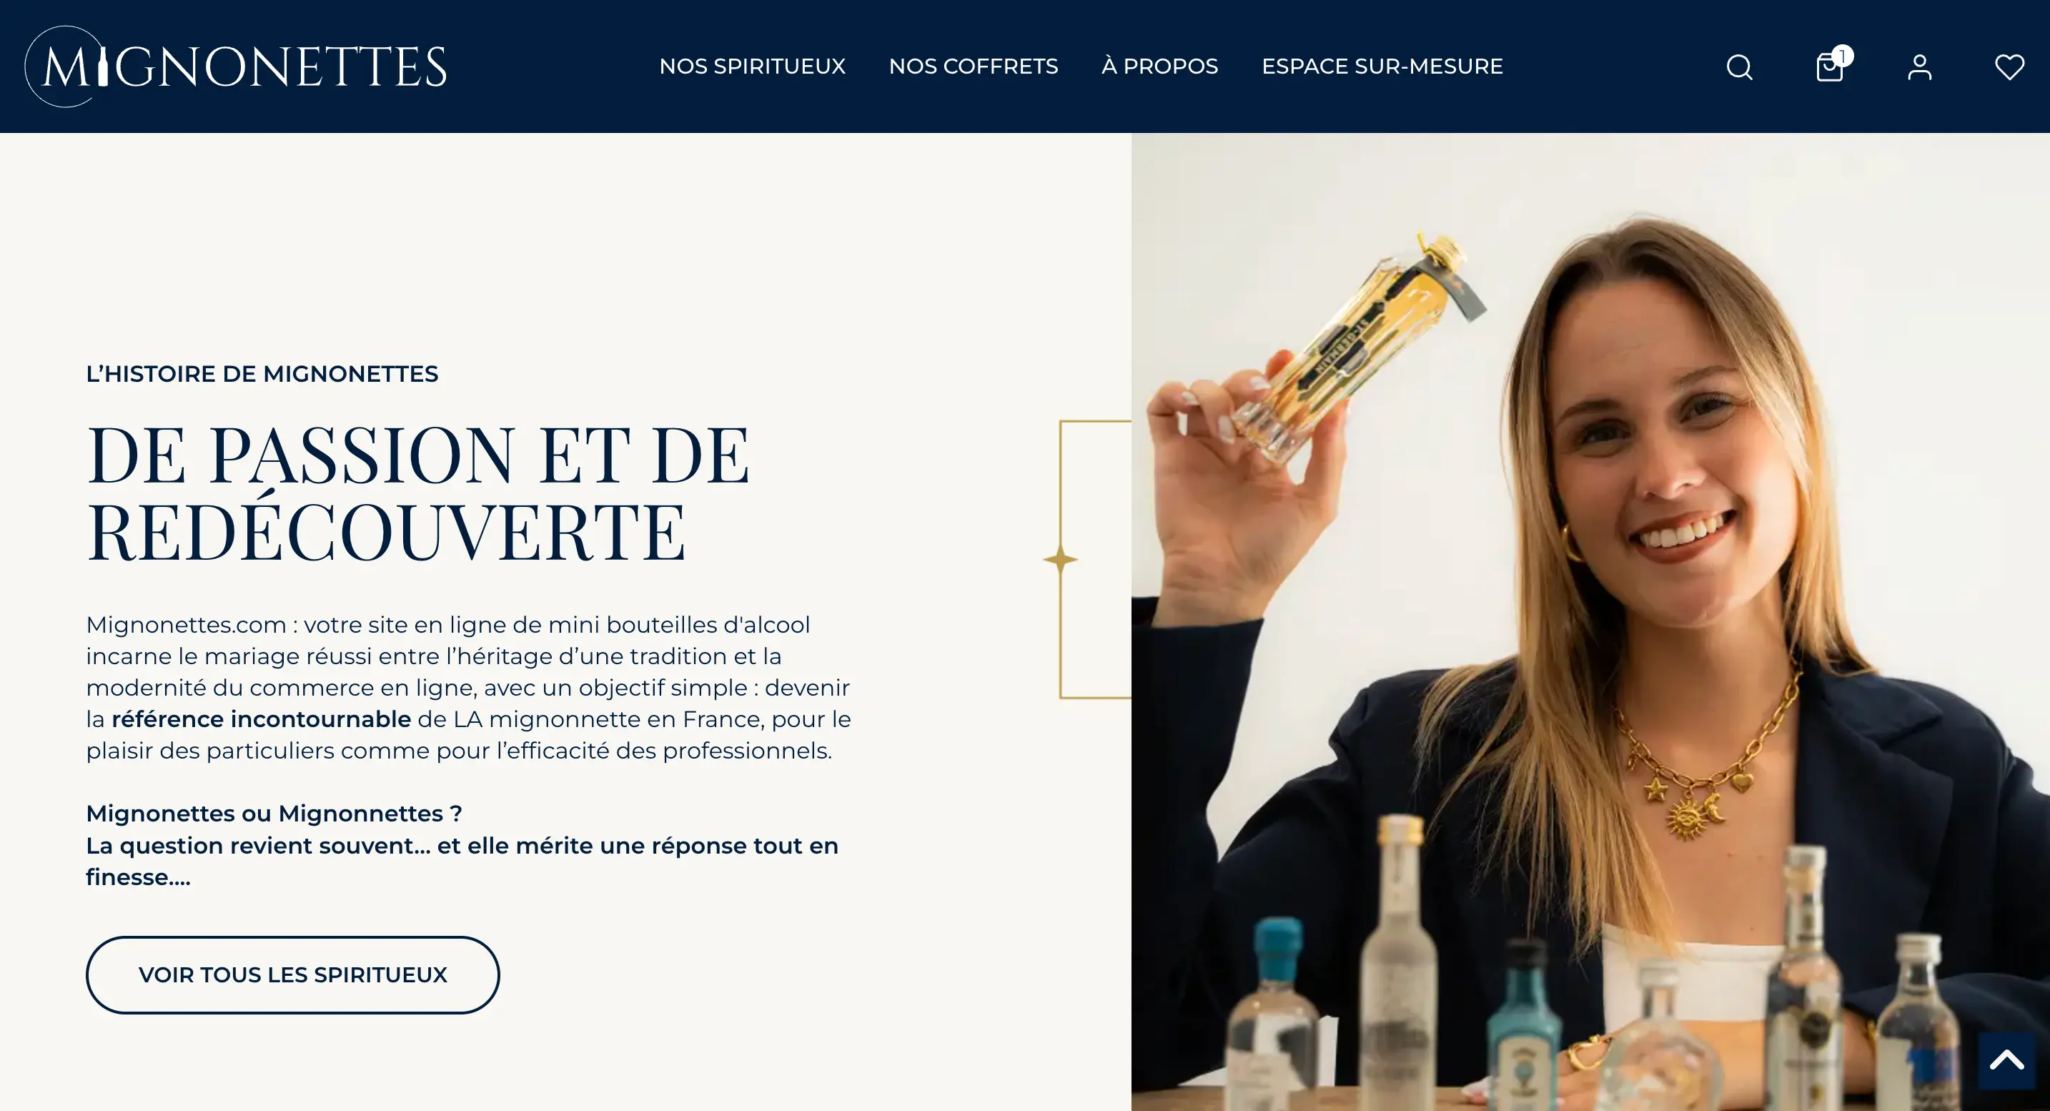Go to the À Propos page
The width and height of the screenshot is (2050, 1111).
pos(1159,66)
